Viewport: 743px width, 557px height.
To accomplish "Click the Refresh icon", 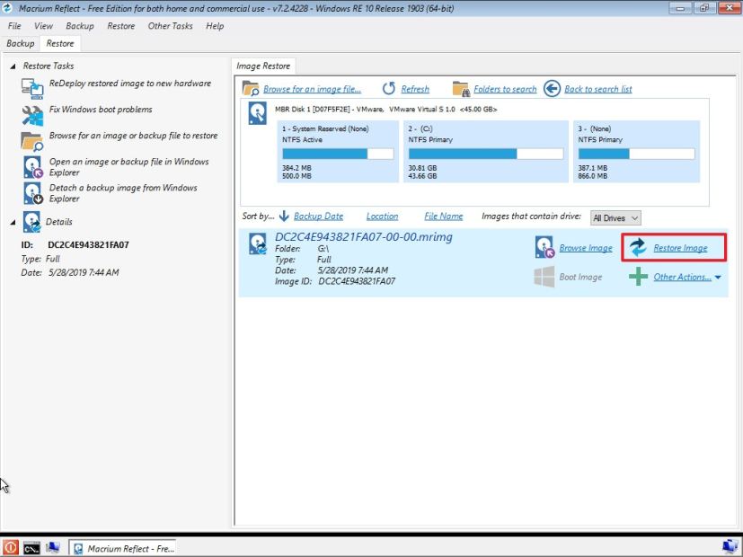I will click(389, 89).
